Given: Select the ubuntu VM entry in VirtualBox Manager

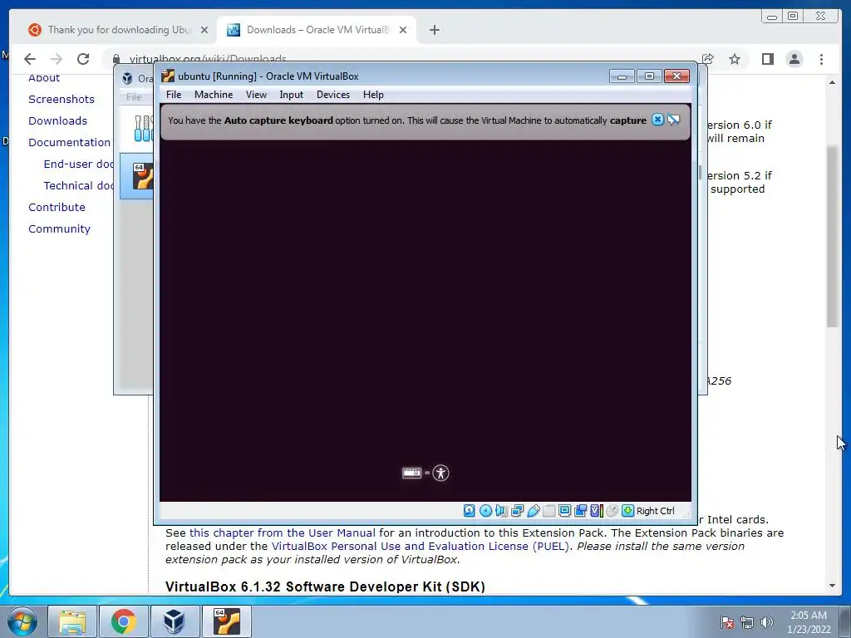Looking at the screenshot, I should click(x=137, y=176).
